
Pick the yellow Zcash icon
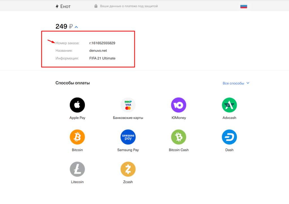tap(128, 169)
